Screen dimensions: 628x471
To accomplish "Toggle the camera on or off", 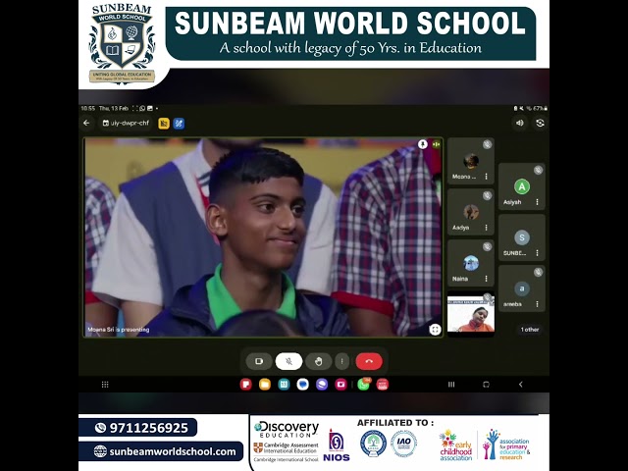I will (259, 361).
